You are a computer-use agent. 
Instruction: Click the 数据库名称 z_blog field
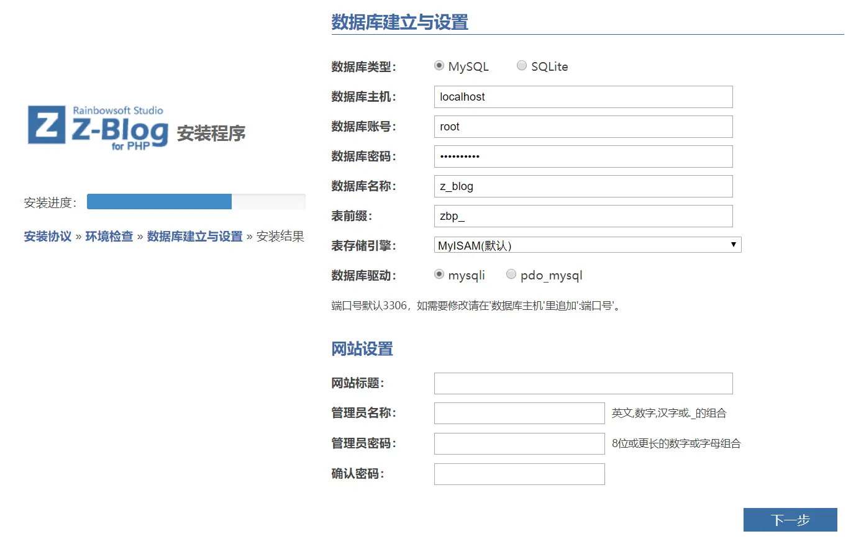click(x=583, y=186)
